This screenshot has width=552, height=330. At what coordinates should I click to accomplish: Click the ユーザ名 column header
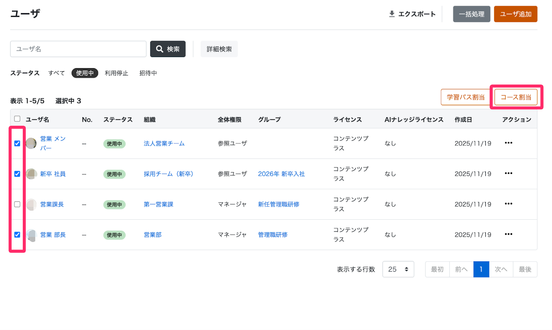click(x=37, y=119)
